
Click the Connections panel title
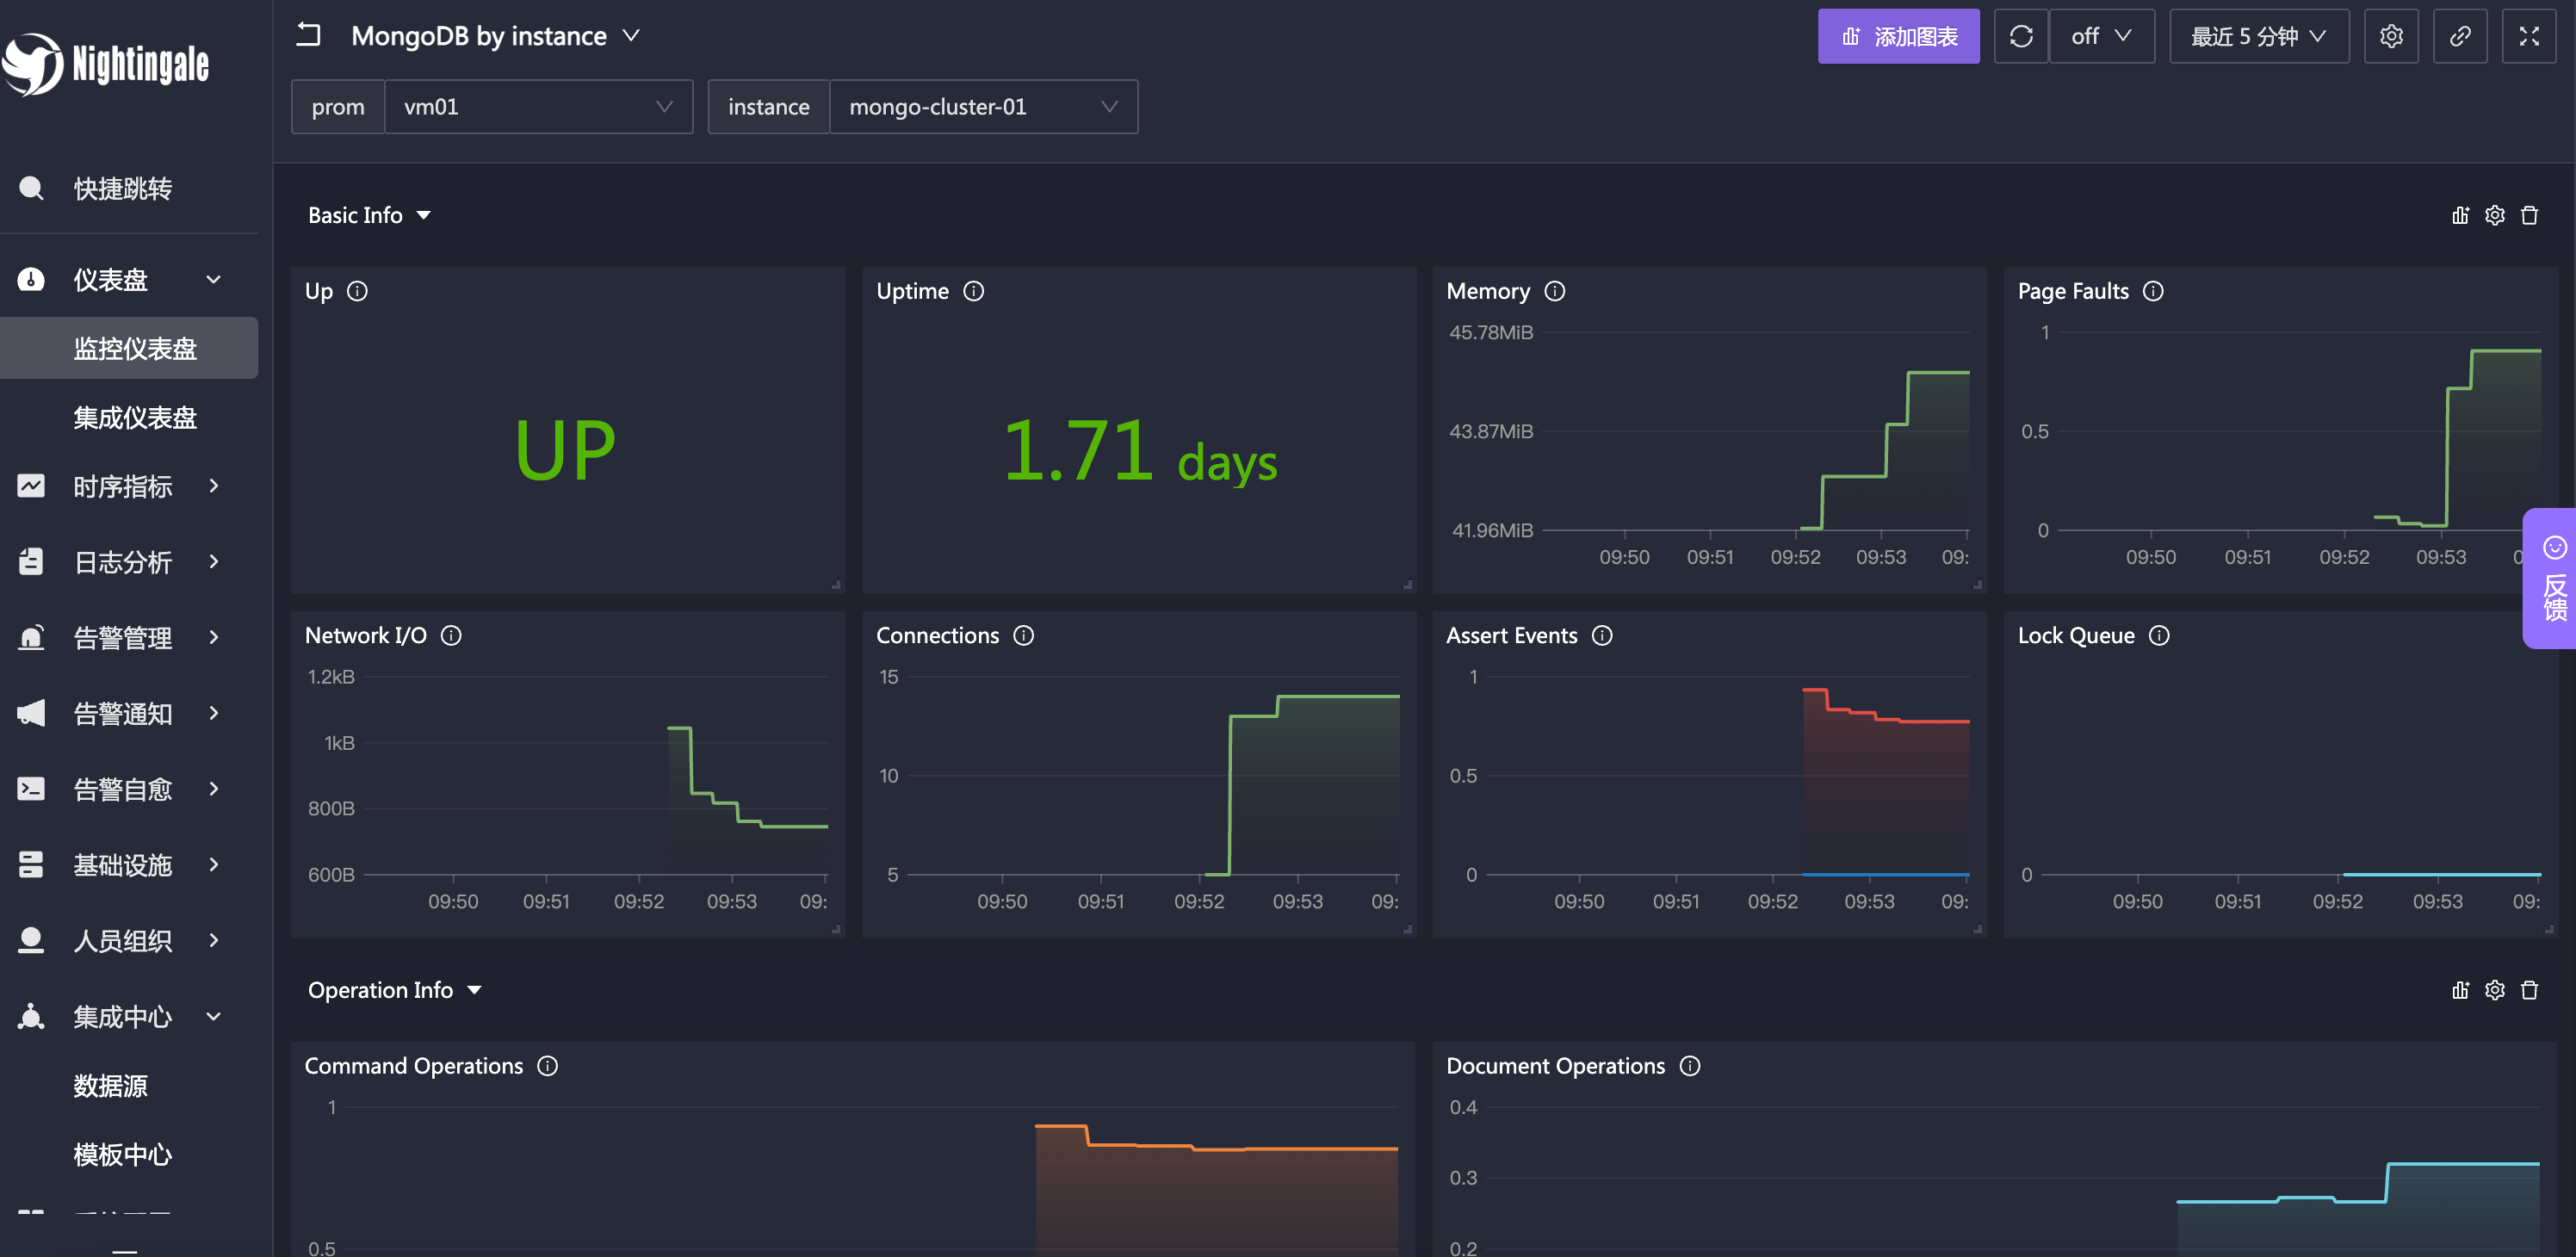pos(937,635)
